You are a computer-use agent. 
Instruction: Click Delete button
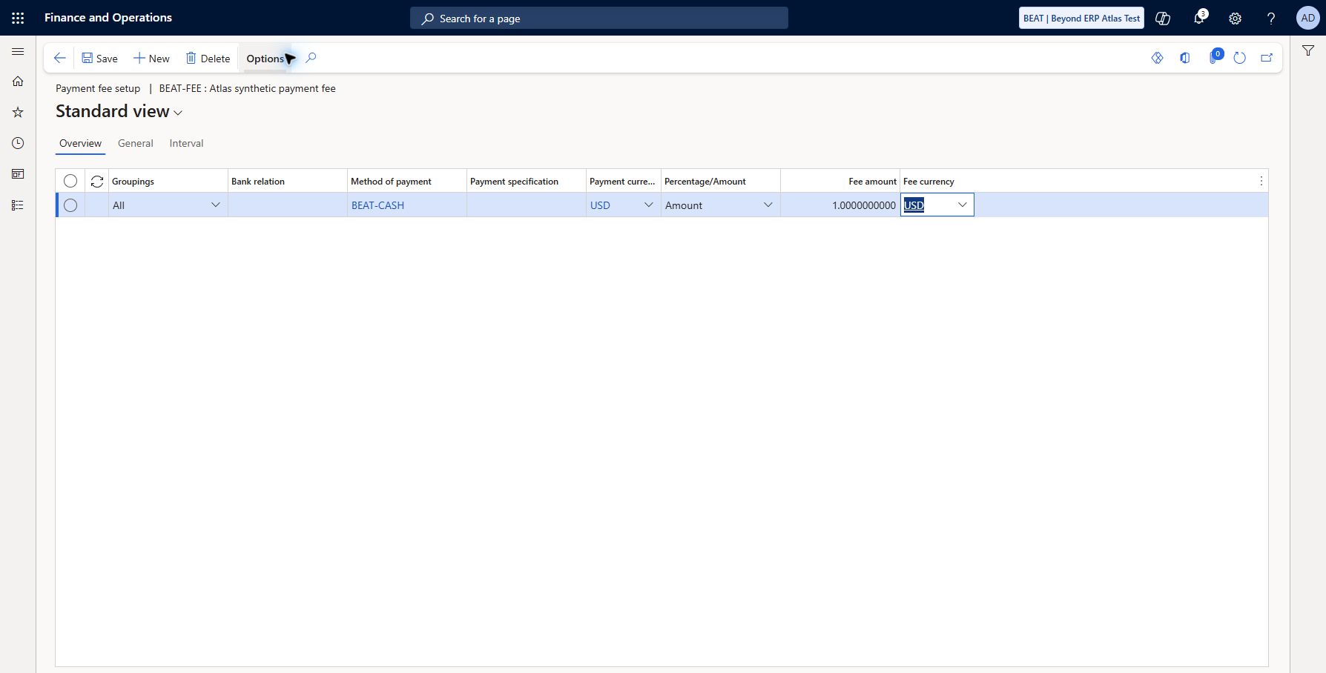tap(208, 59)
